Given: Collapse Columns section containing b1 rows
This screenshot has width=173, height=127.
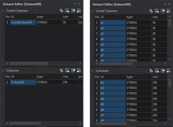Looking at the screenshot, I should [92, 71].
